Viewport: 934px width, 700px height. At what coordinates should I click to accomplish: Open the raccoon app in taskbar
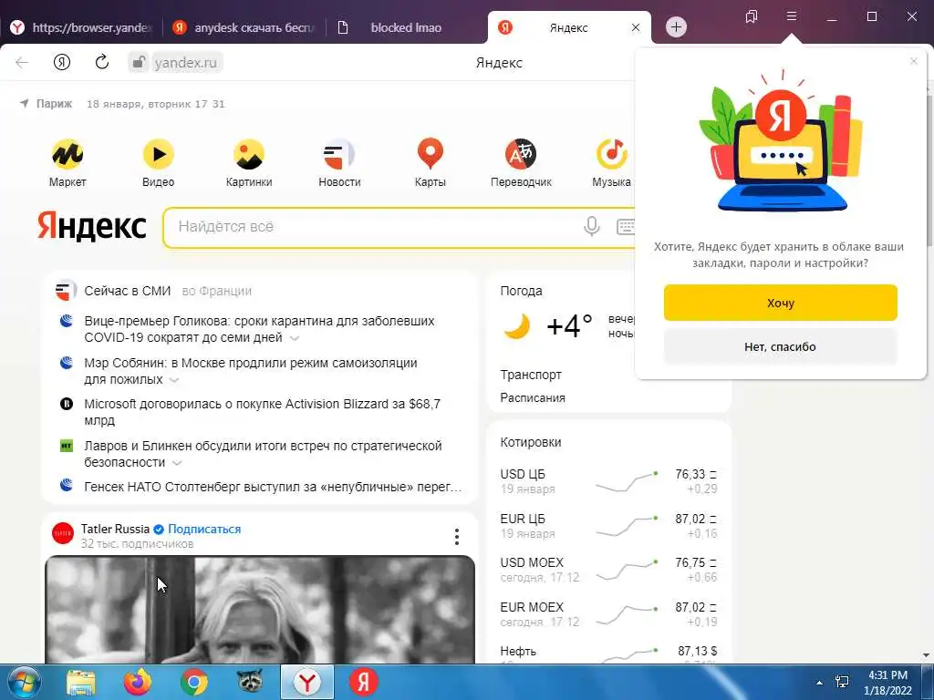[x=250, y=682]
